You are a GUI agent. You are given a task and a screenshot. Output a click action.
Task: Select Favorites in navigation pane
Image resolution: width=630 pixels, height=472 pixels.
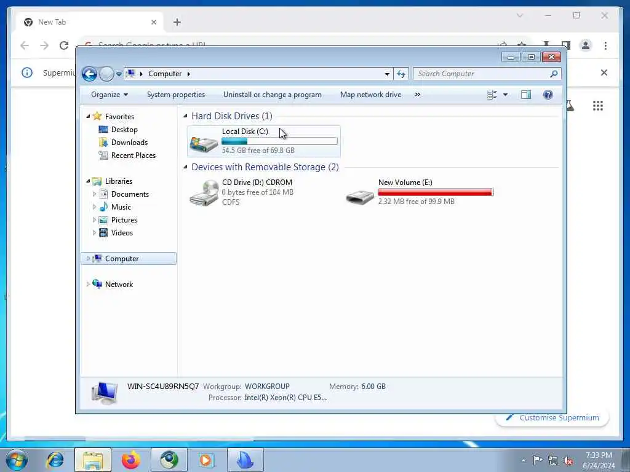(119, 116)
